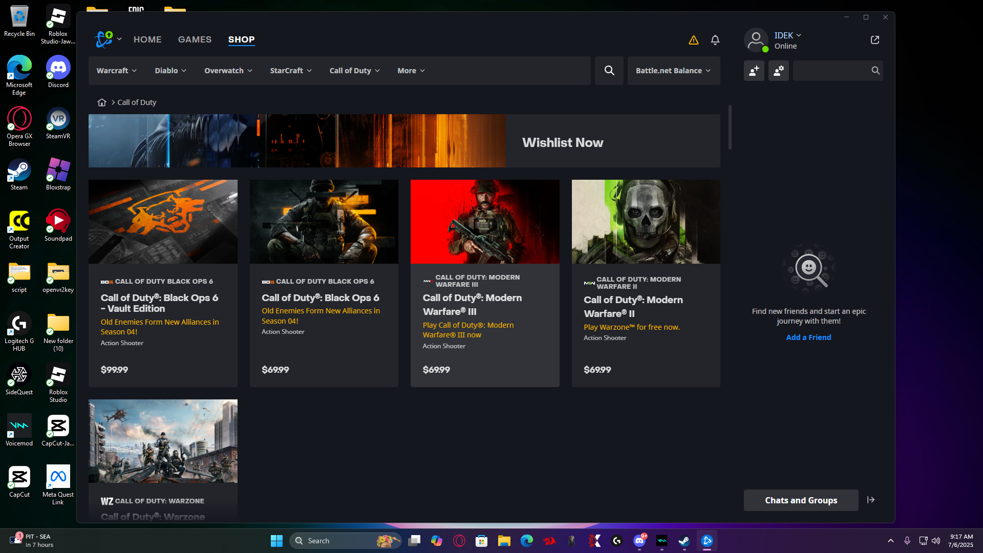The height and width of the screenshot is (553, 983).
Task: Switch to the GAMES tab
Action: 195,39
